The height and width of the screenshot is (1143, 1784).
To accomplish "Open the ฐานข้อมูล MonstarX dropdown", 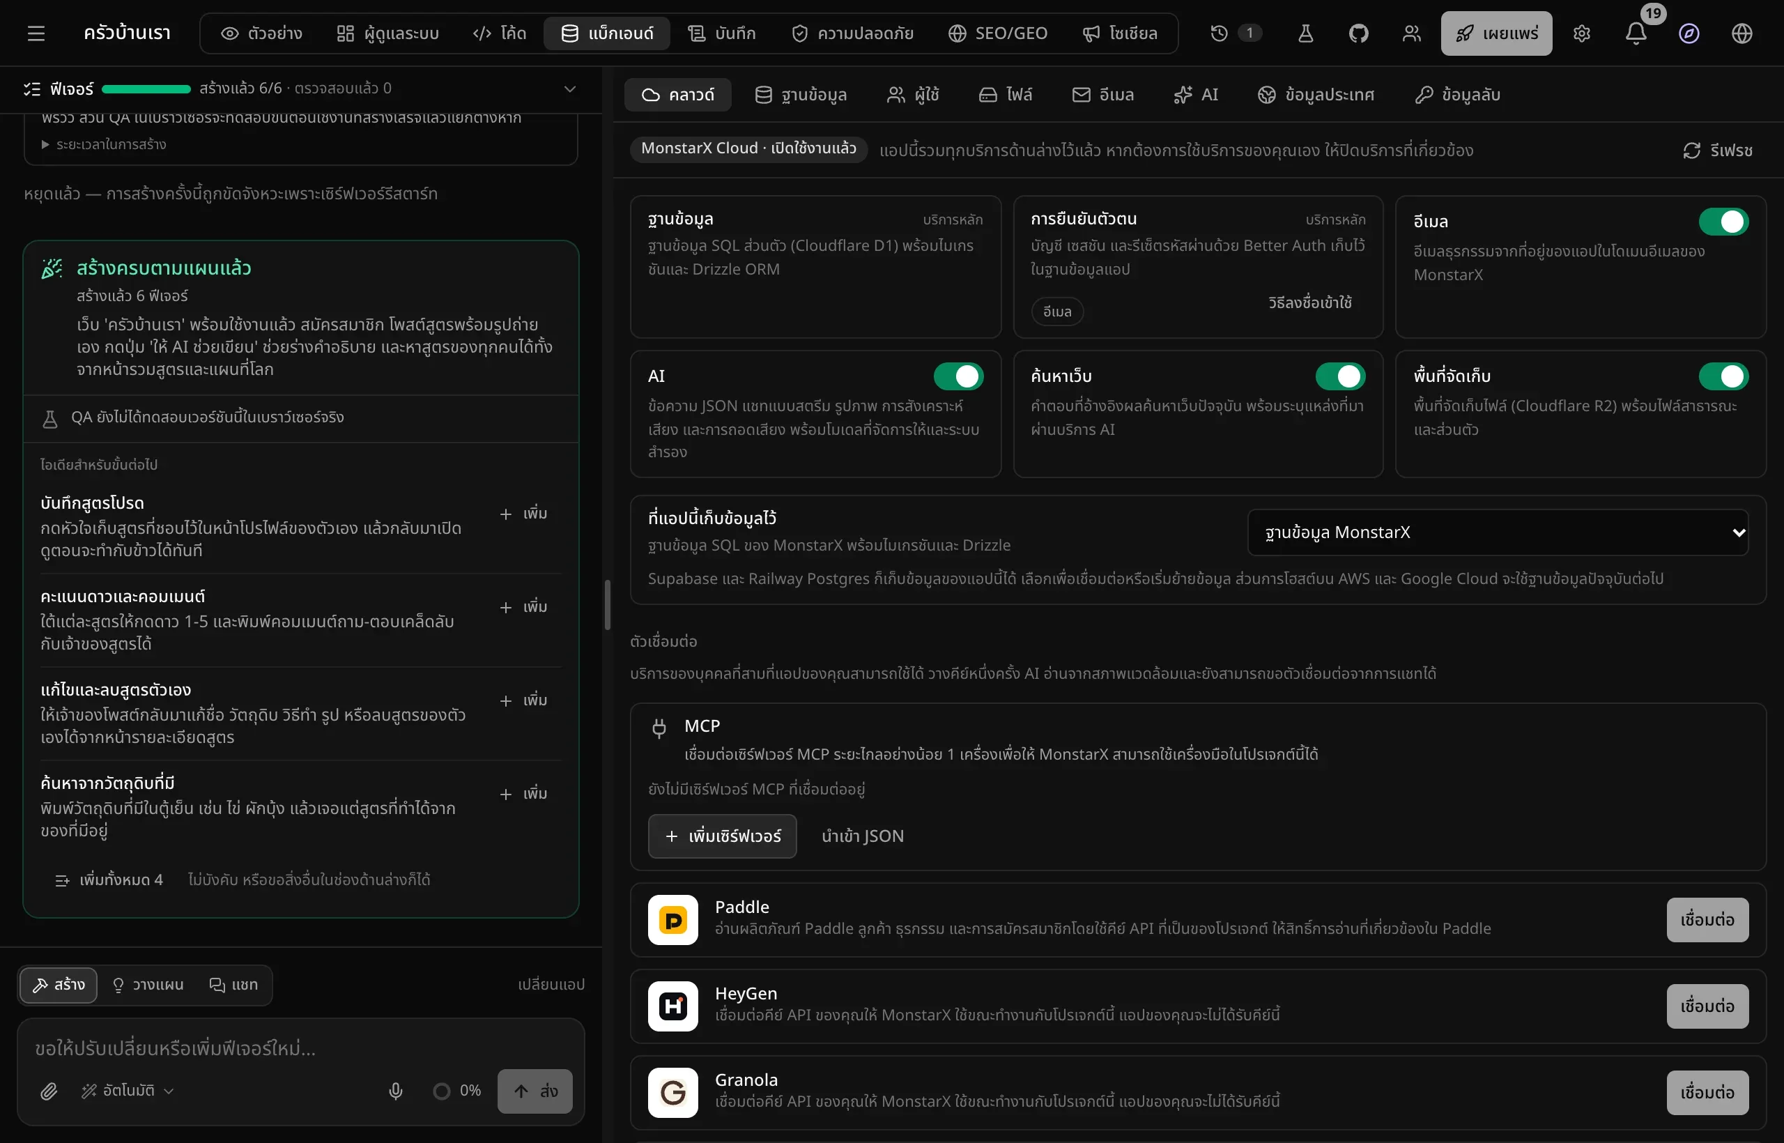I will 1498,532.
